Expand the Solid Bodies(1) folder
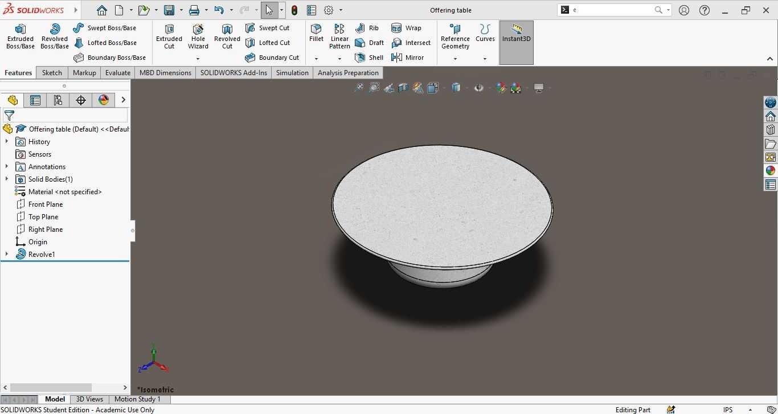778x414 pixels. point(7,179)
